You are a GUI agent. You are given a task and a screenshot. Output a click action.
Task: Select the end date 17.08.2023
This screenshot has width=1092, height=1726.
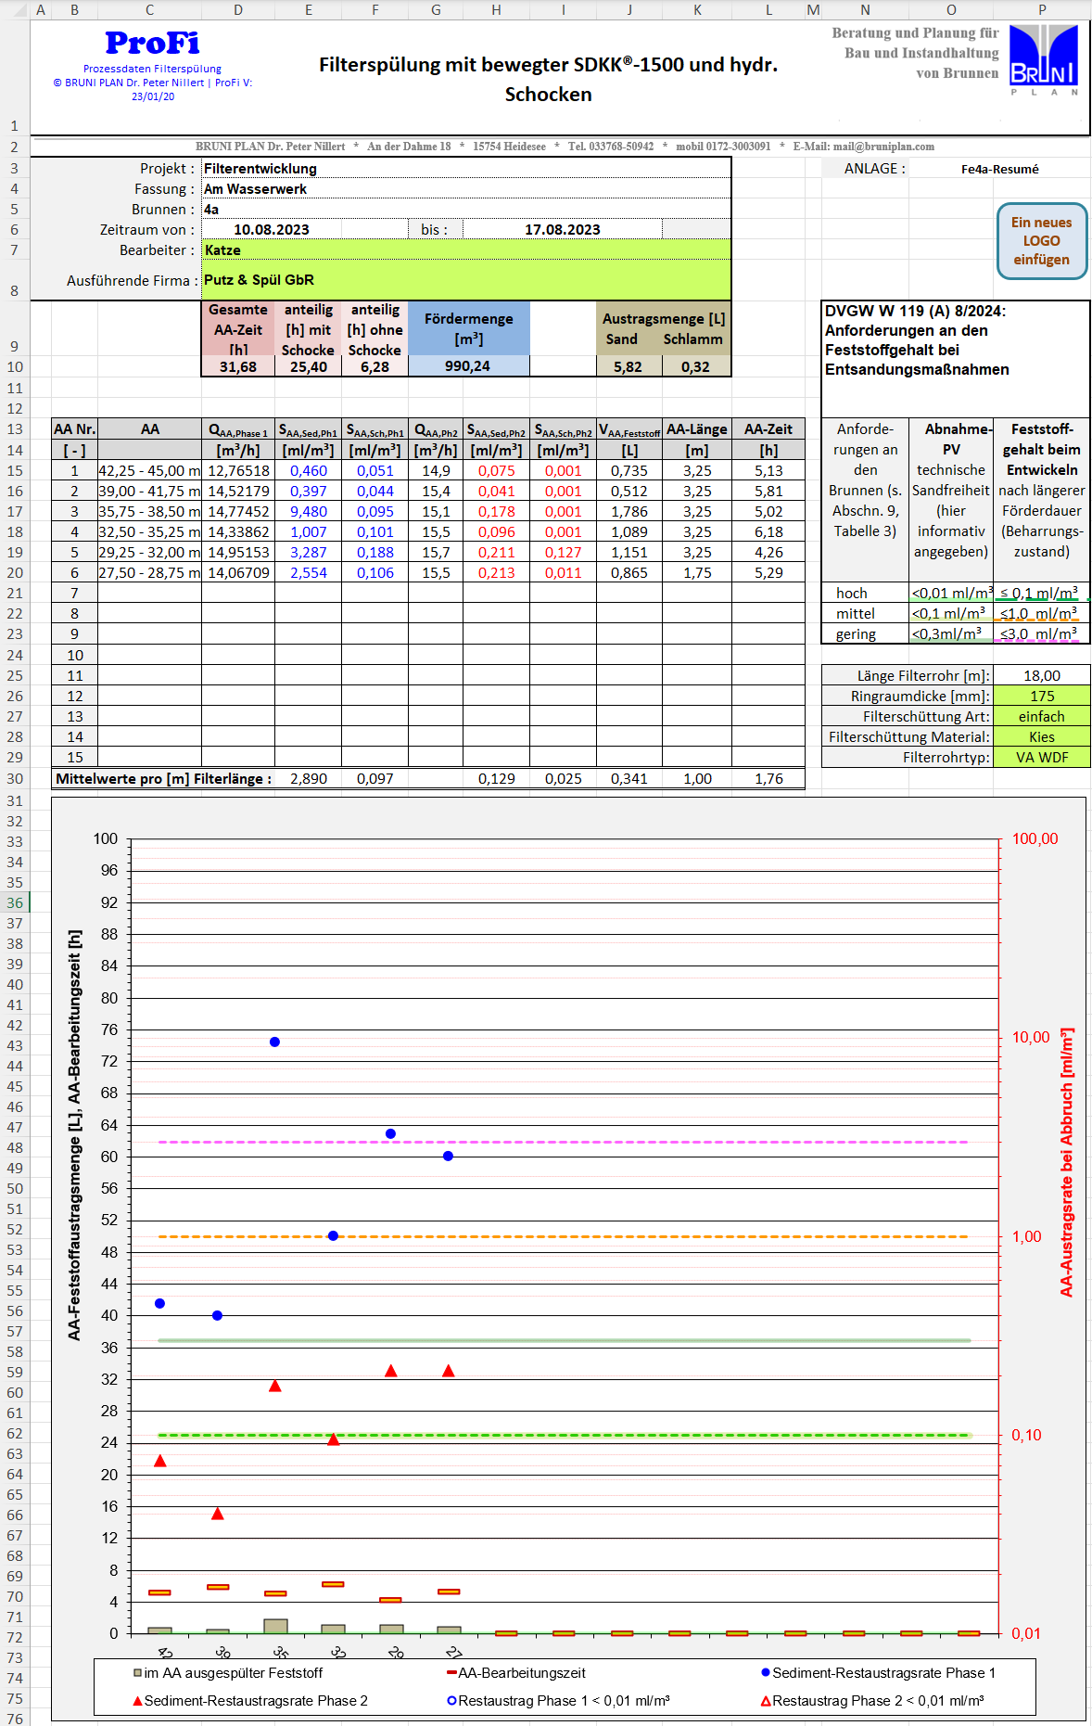coord(563,230)
